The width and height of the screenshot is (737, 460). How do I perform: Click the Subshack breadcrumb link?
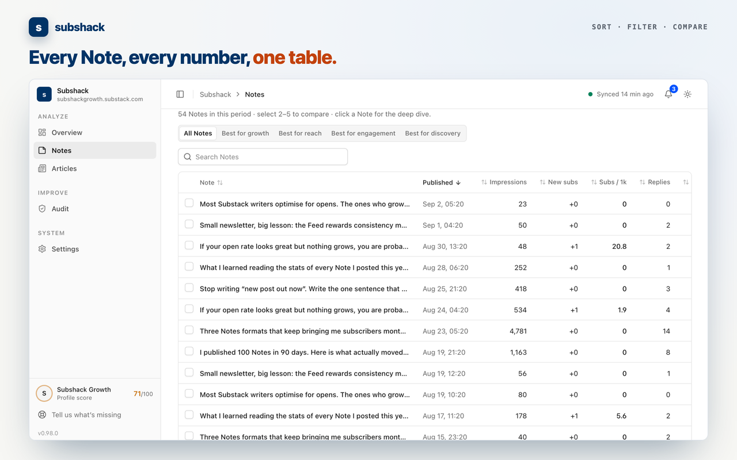(215, 94)
